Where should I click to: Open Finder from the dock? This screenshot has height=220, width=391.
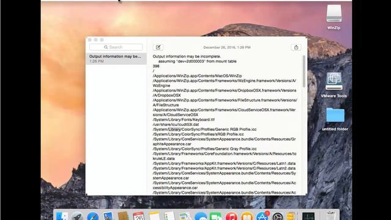[x=62, y=216]
